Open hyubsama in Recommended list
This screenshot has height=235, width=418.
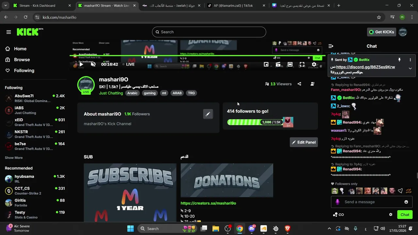click(x=35, y=179)
